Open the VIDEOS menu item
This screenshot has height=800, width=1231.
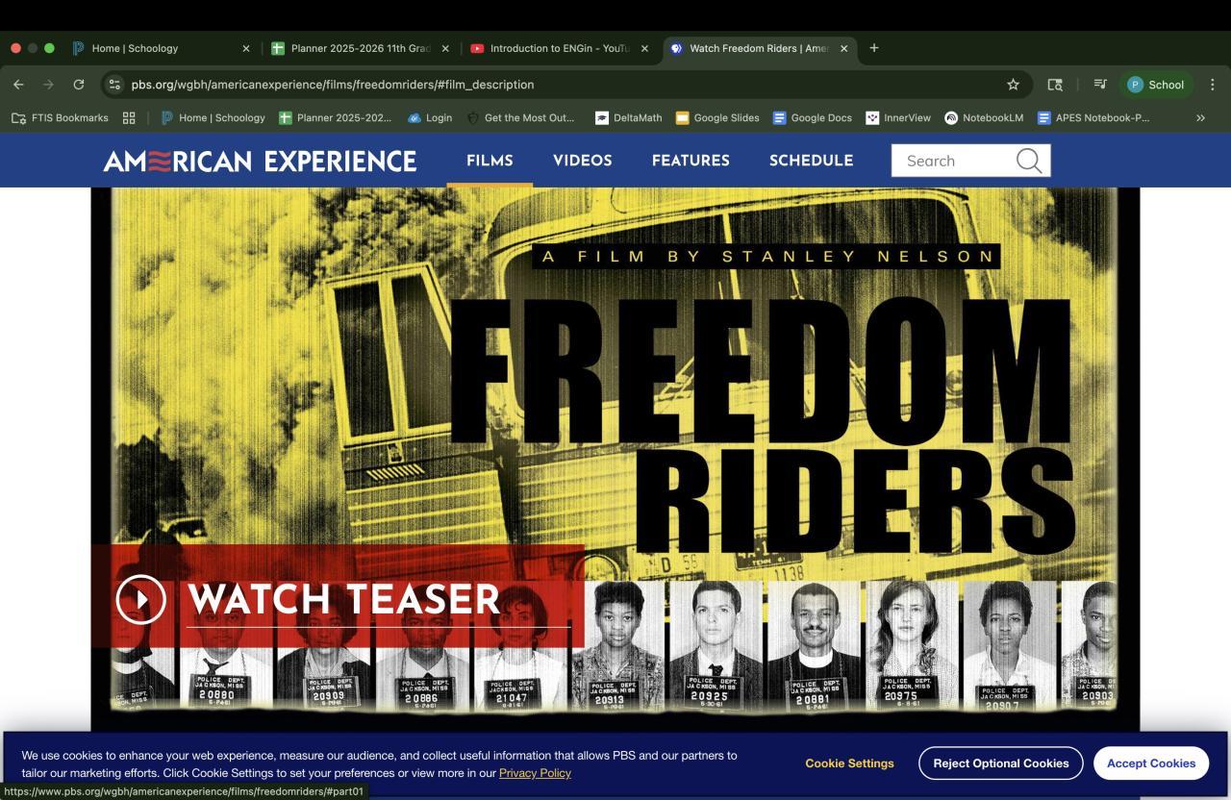pyautogui.click(x=582, y=161)
